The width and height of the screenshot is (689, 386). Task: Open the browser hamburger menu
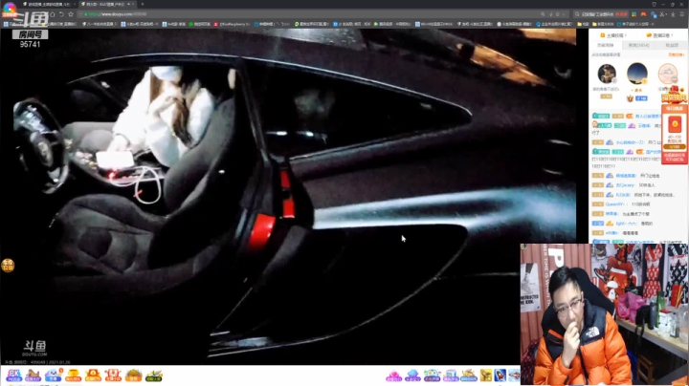click(682, 14)
